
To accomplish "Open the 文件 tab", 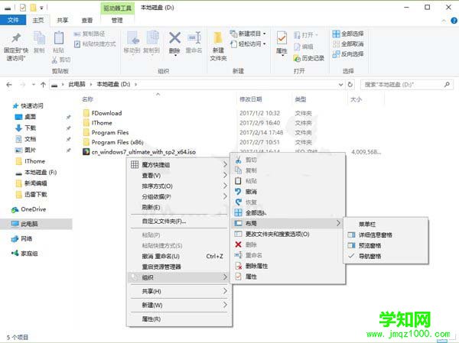I will (13, 20).
